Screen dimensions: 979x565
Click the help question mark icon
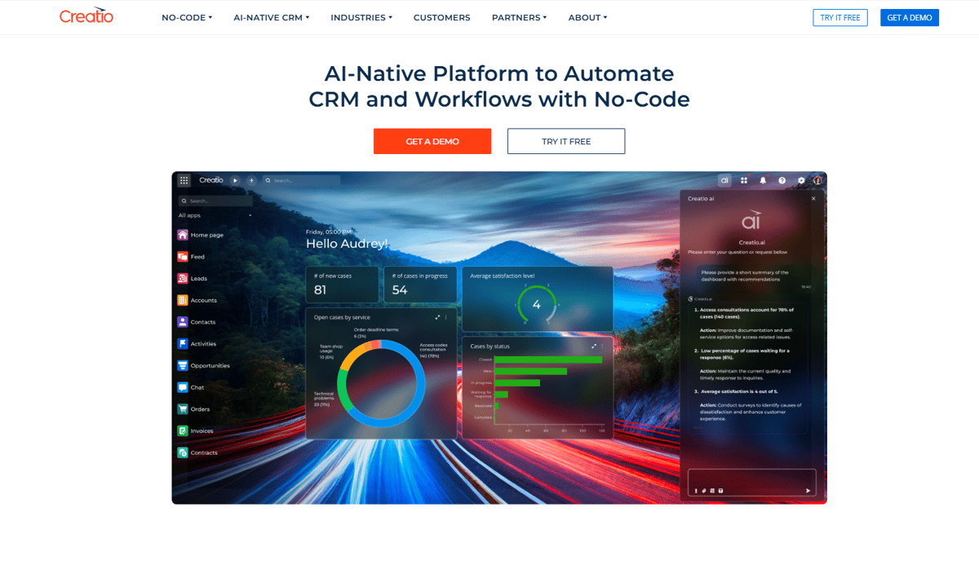(782, 180)
